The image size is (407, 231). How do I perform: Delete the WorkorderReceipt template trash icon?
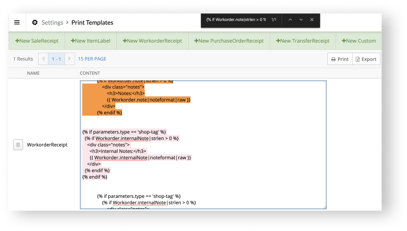point(18,145)
